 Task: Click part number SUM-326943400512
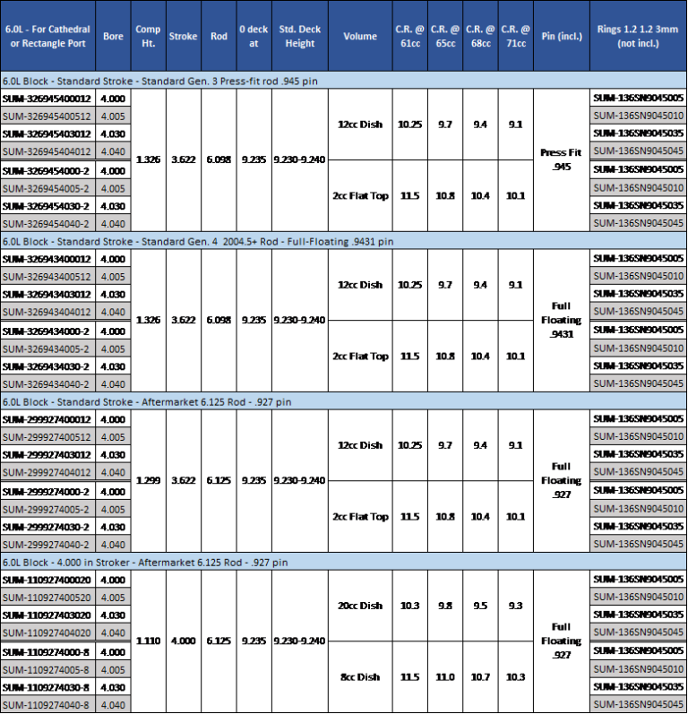pos(47,277)
